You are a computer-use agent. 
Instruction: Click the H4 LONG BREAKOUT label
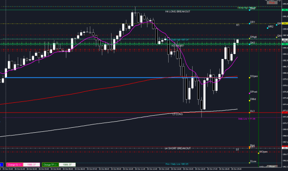[x=177, y=12]
